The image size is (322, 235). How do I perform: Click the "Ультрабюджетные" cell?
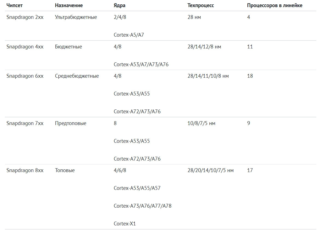[x=76, y=17]
